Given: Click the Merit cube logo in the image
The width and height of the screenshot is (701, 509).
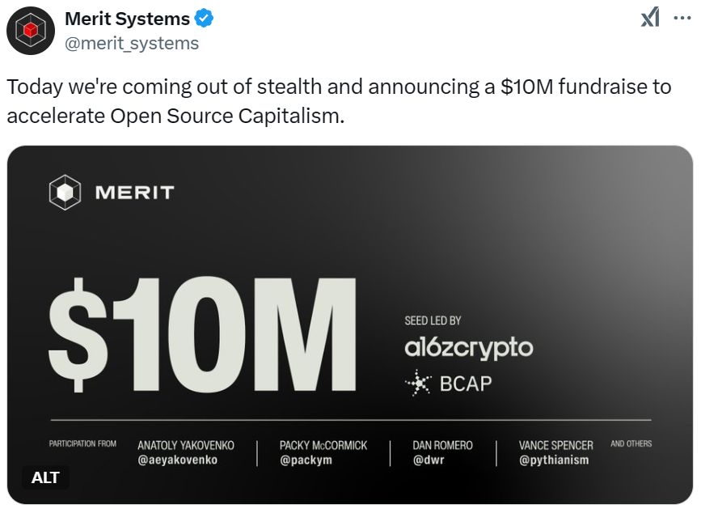Looking at the screenshot, I should (65, 193).
